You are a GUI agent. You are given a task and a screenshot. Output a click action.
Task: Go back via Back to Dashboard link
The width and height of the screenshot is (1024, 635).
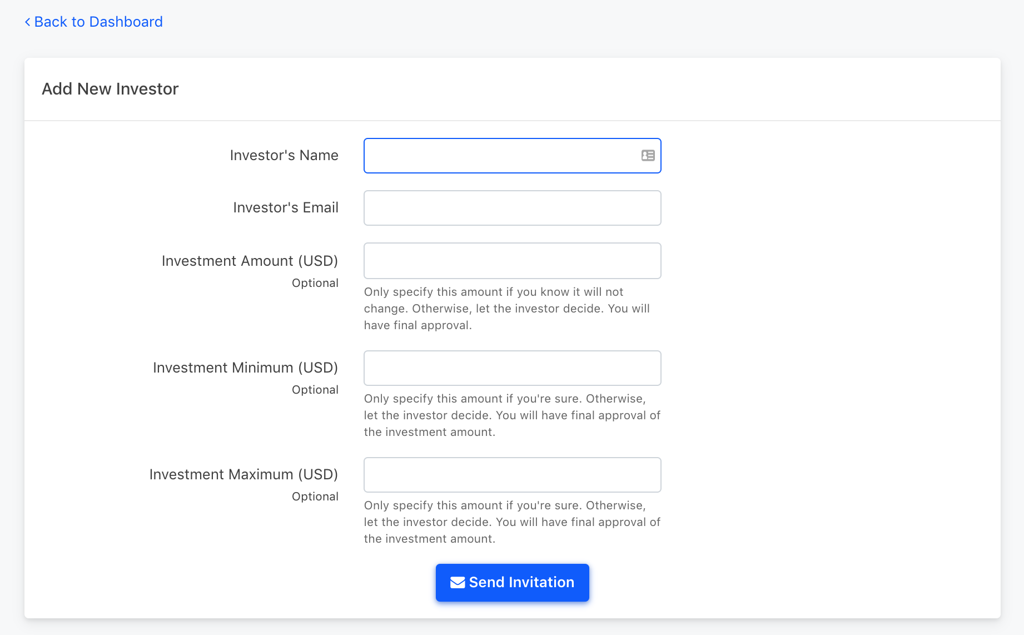[x=93, y=22]
